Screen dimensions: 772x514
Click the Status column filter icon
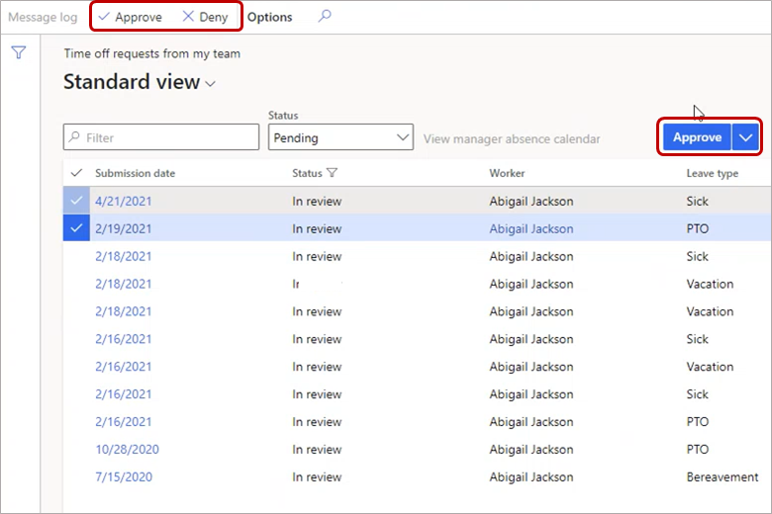332,173
